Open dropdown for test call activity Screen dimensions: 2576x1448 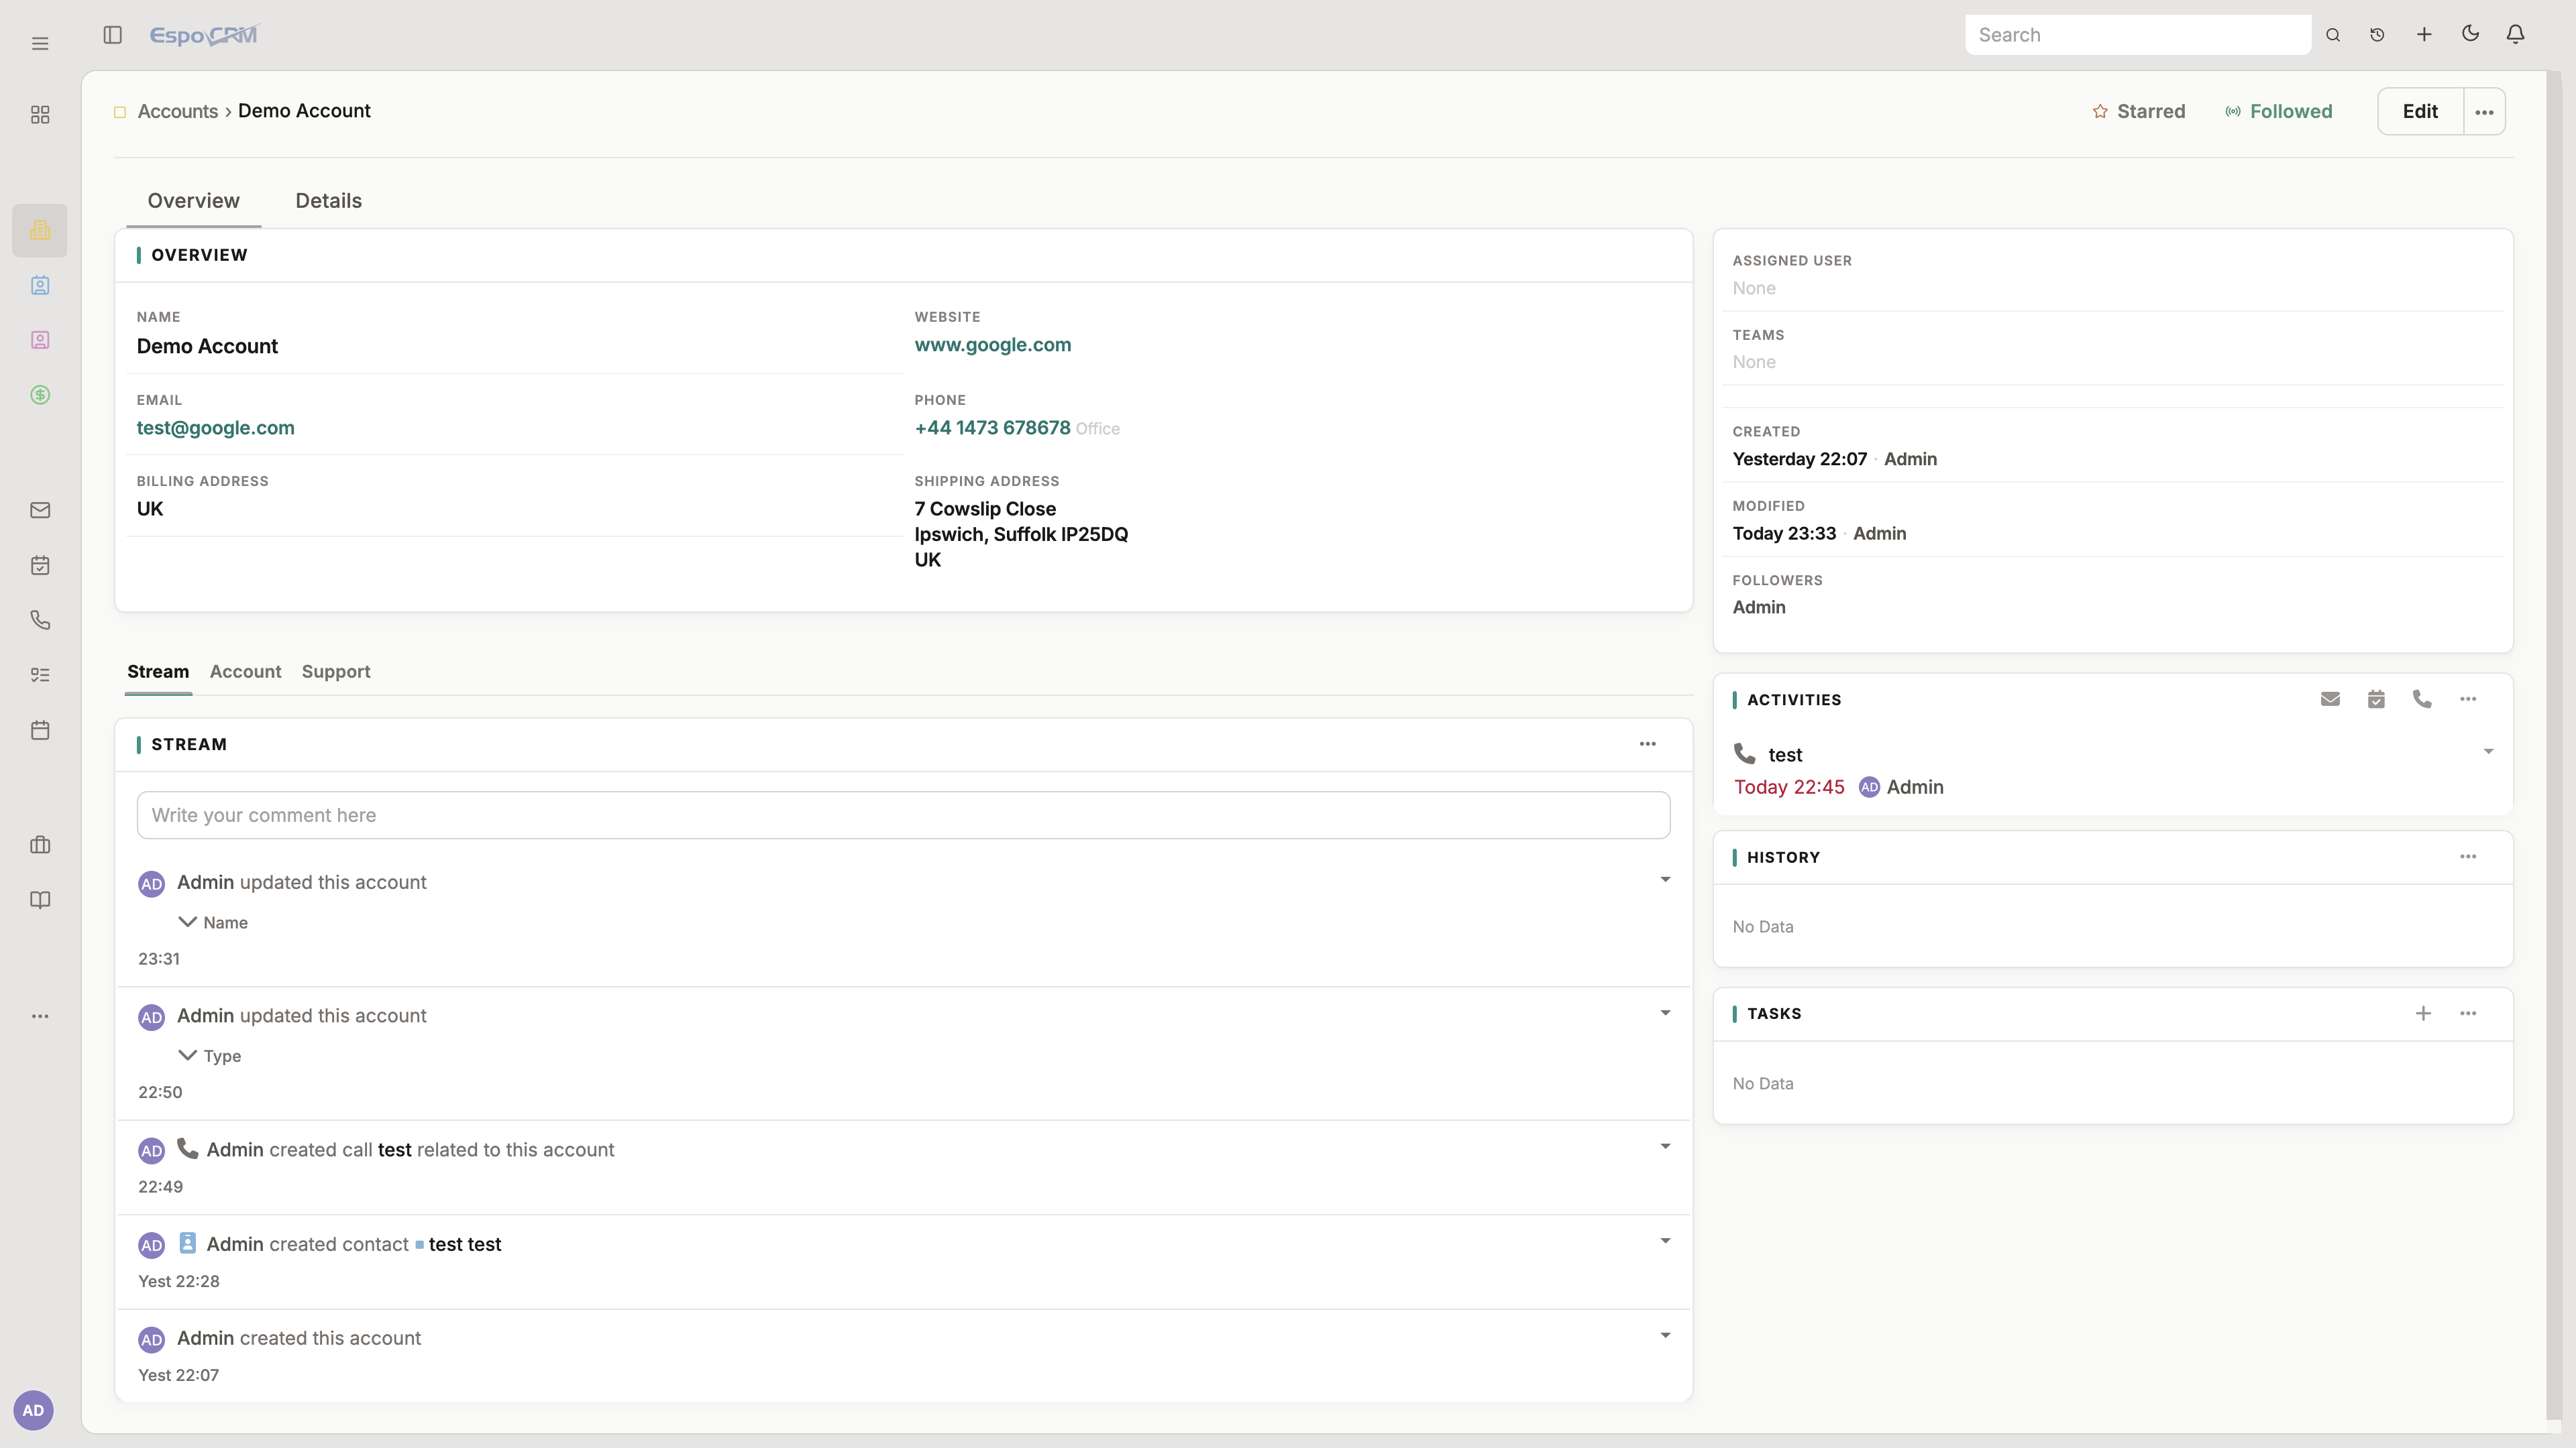click(2488, 751)
